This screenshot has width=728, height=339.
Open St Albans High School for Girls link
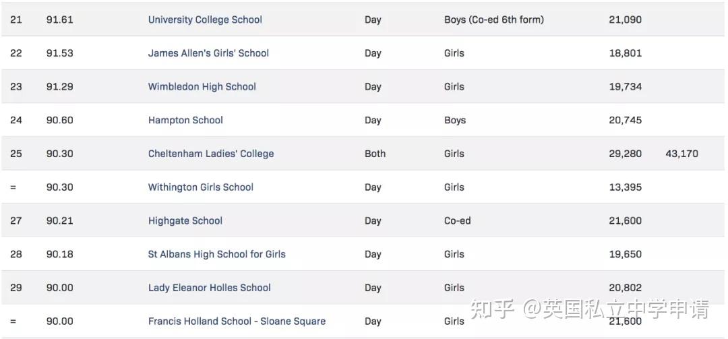tap(217, 254)
